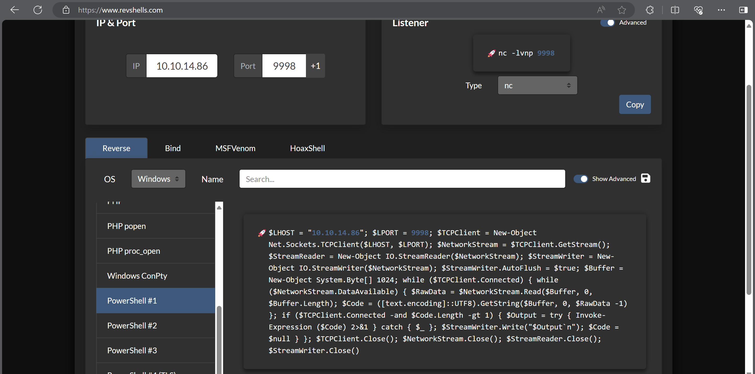Viewport: 755px width, 374px height.
Task: Click the site info lock icon
Action: point(66,10)
